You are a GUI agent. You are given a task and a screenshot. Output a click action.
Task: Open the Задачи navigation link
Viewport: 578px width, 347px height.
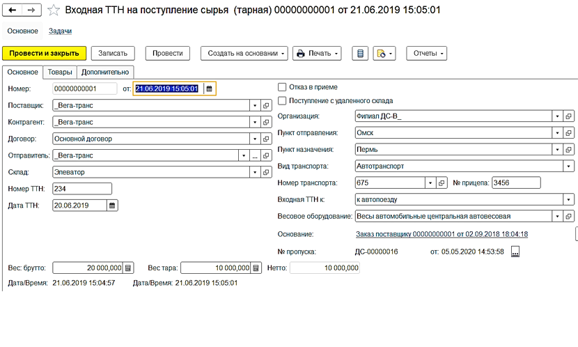(x=60, y=31)
